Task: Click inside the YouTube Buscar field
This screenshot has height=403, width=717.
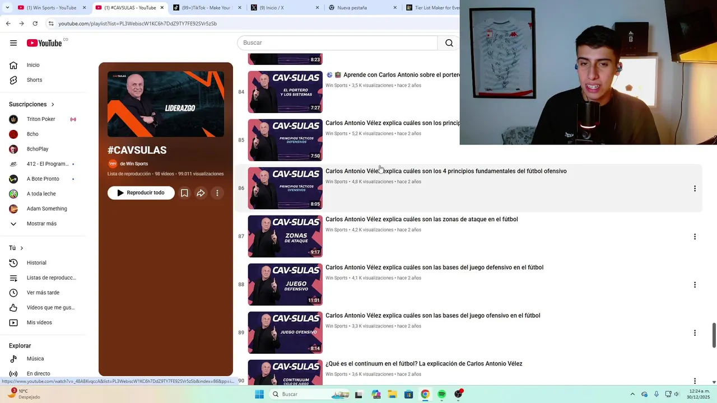Action: 337,43
